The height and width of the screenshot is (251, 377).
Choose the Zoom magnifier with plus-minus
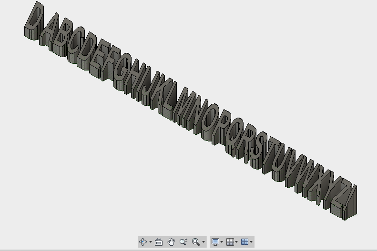(x=183, y=241)
